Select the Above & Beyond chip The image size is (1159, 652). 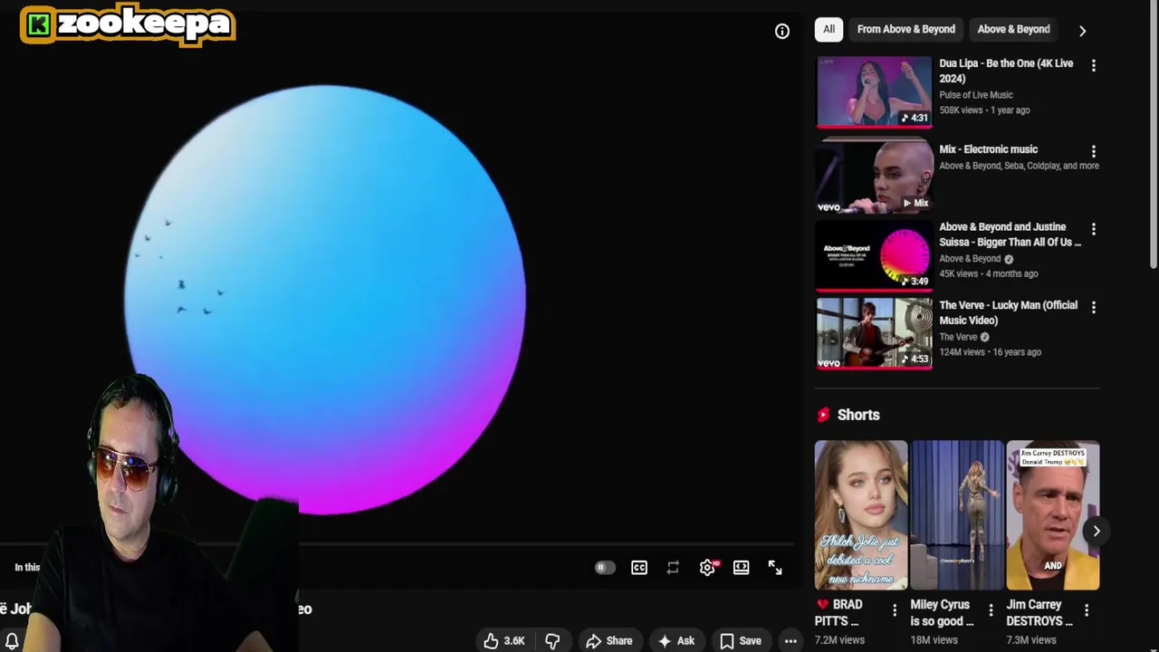click(1013, 29)
